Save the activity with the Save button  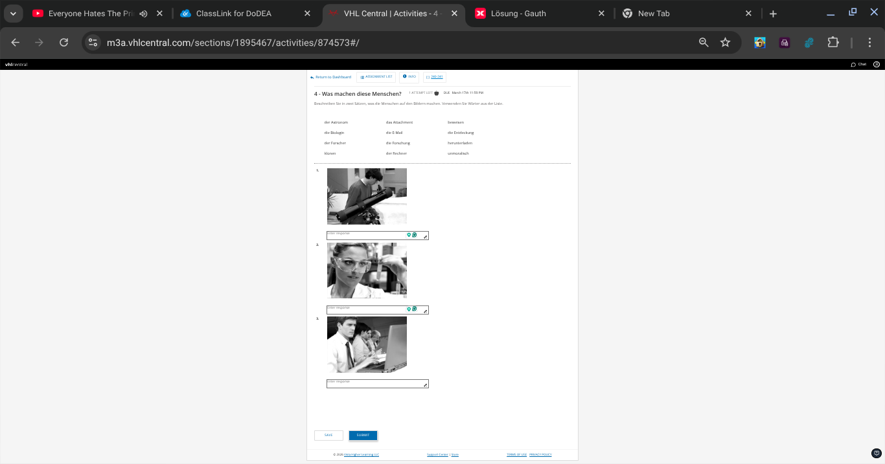click(328, 436)
